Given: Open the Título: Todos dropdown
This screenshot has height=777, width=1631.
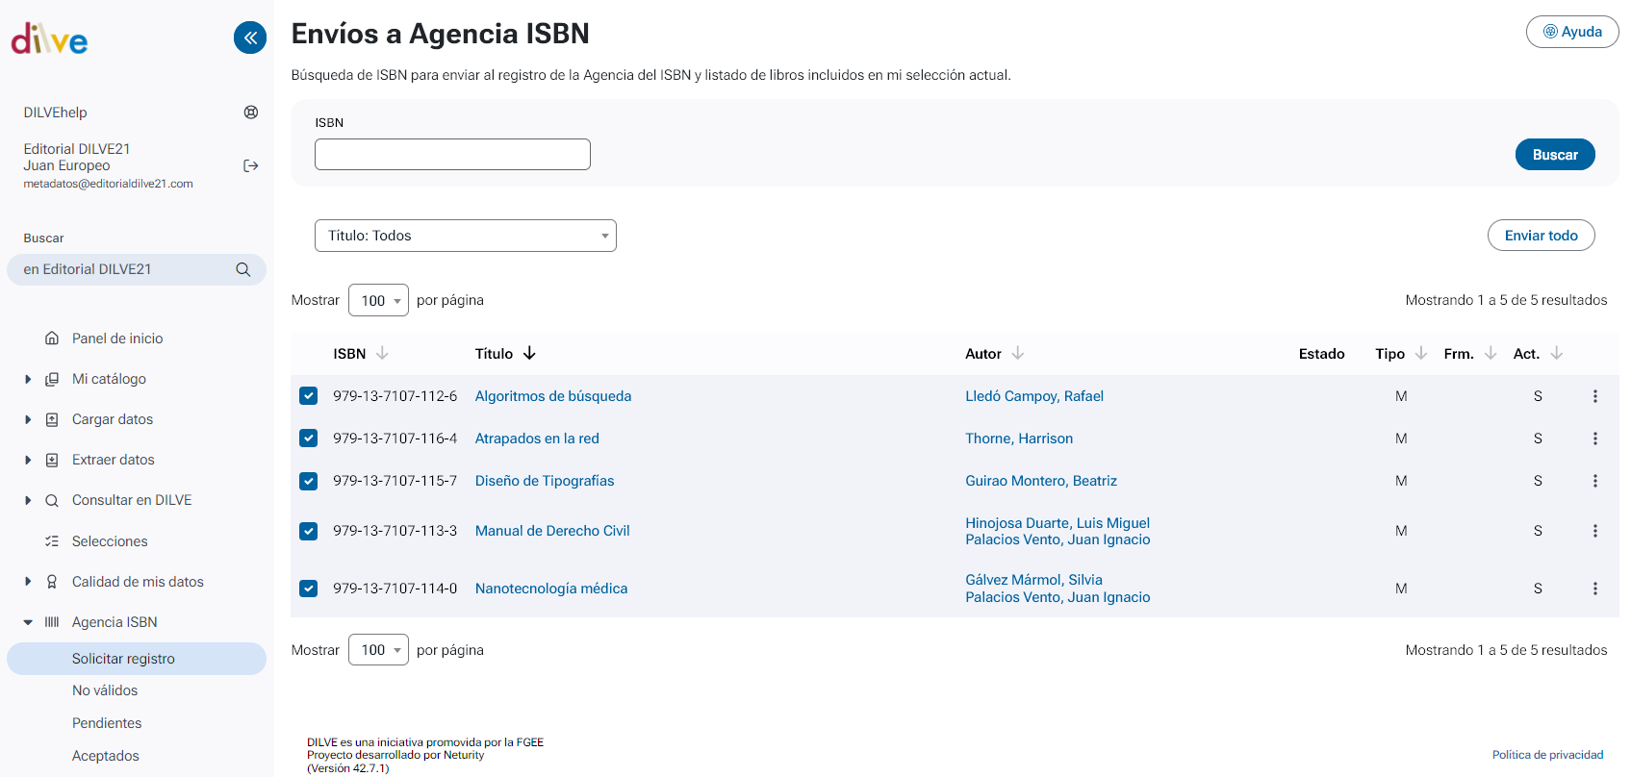Looking at the screenshot, I should pos(466,236).
